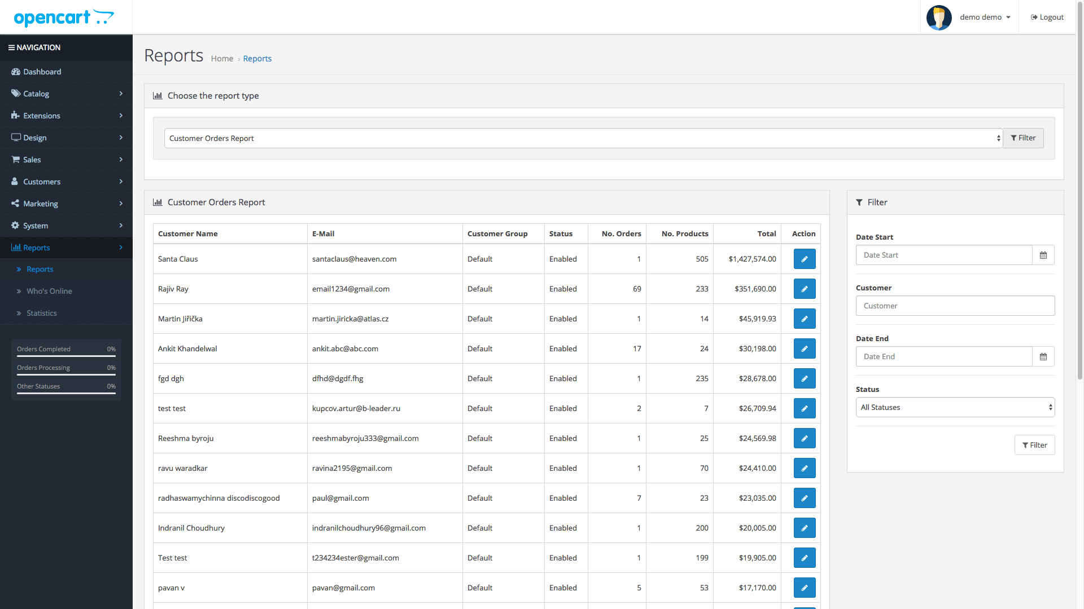Click the Design monitor icon

click(16, 138)
